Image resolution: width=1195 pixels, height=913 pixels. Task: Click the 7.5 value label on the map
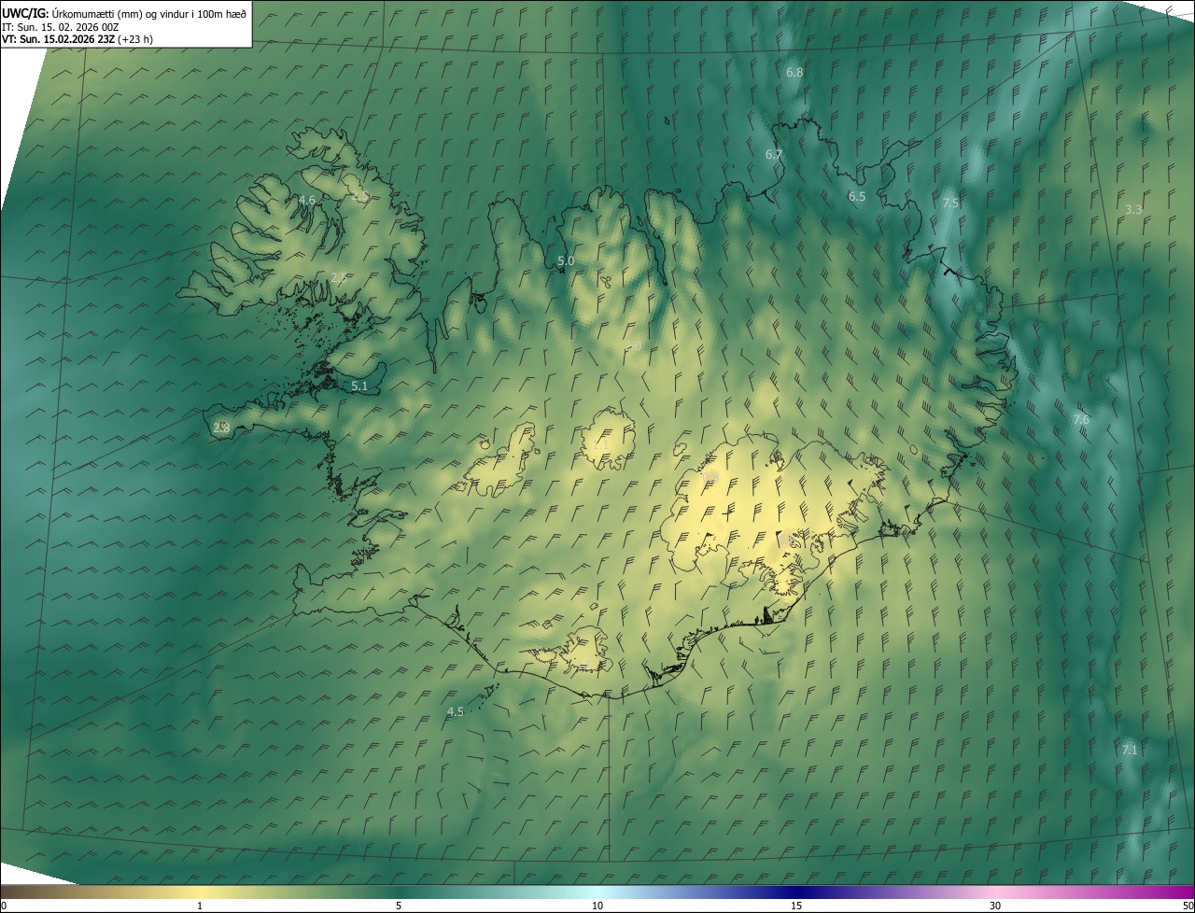[950, 203]
